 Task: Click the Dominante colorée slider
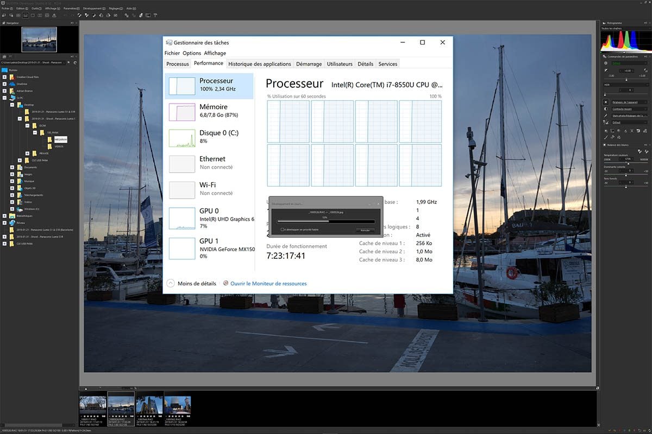coord(626,175)
